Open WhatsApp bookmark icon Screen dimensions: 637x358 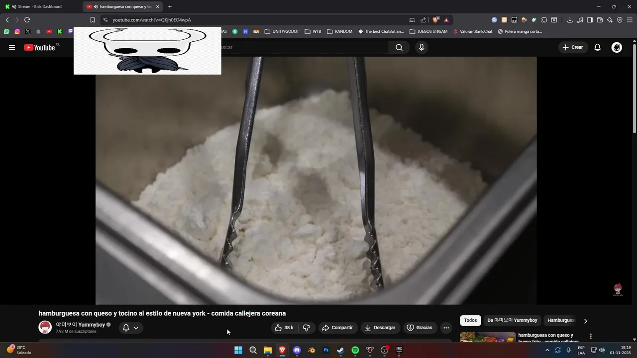pyautogui.click(x=6, y=31)
